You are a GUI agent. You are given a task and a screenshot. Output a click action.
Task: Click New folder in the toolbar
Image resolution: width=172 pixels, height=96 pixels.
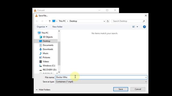coord(57,27)
